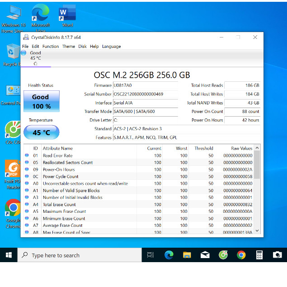The image size is (287, 287).
Task: Select the Windows 10 Home desktop icon
Action: pos(14,19)
